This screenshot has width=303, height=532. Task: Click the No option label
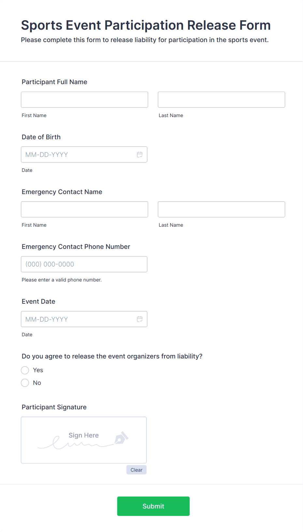37,383
